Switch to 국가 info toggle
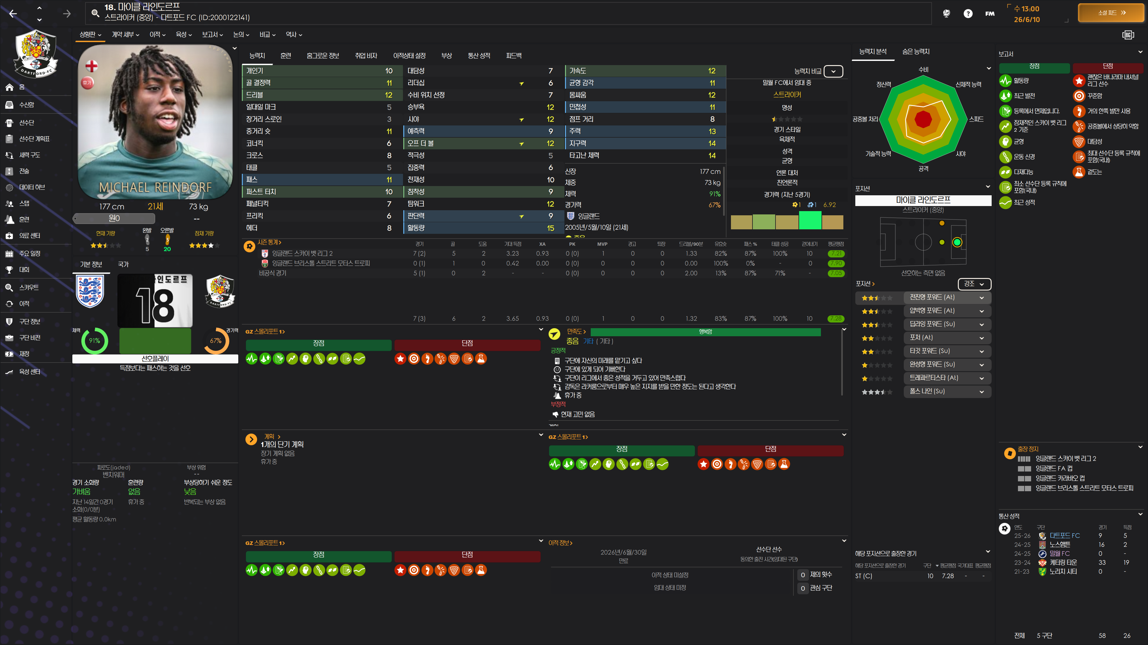Screen dimensions: 1148x645 click(x=123, y=264)
